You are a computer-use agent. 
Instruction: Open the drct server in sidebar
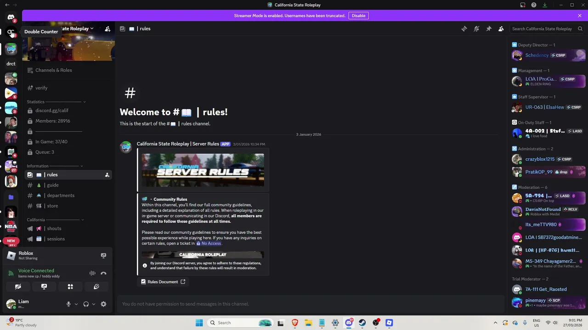pos(11,64)
